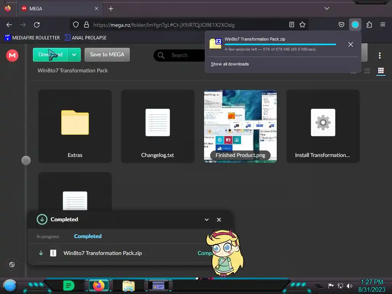392x294 pixels.
Task: Open File Explorer from taskbar
Action: click(x=129, y=286)
